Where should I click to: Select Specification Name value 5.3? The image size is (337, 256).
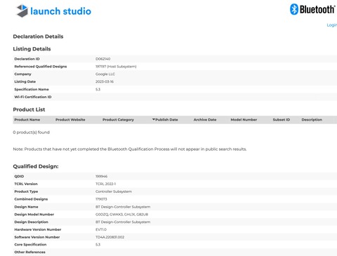tap(98, 89)
